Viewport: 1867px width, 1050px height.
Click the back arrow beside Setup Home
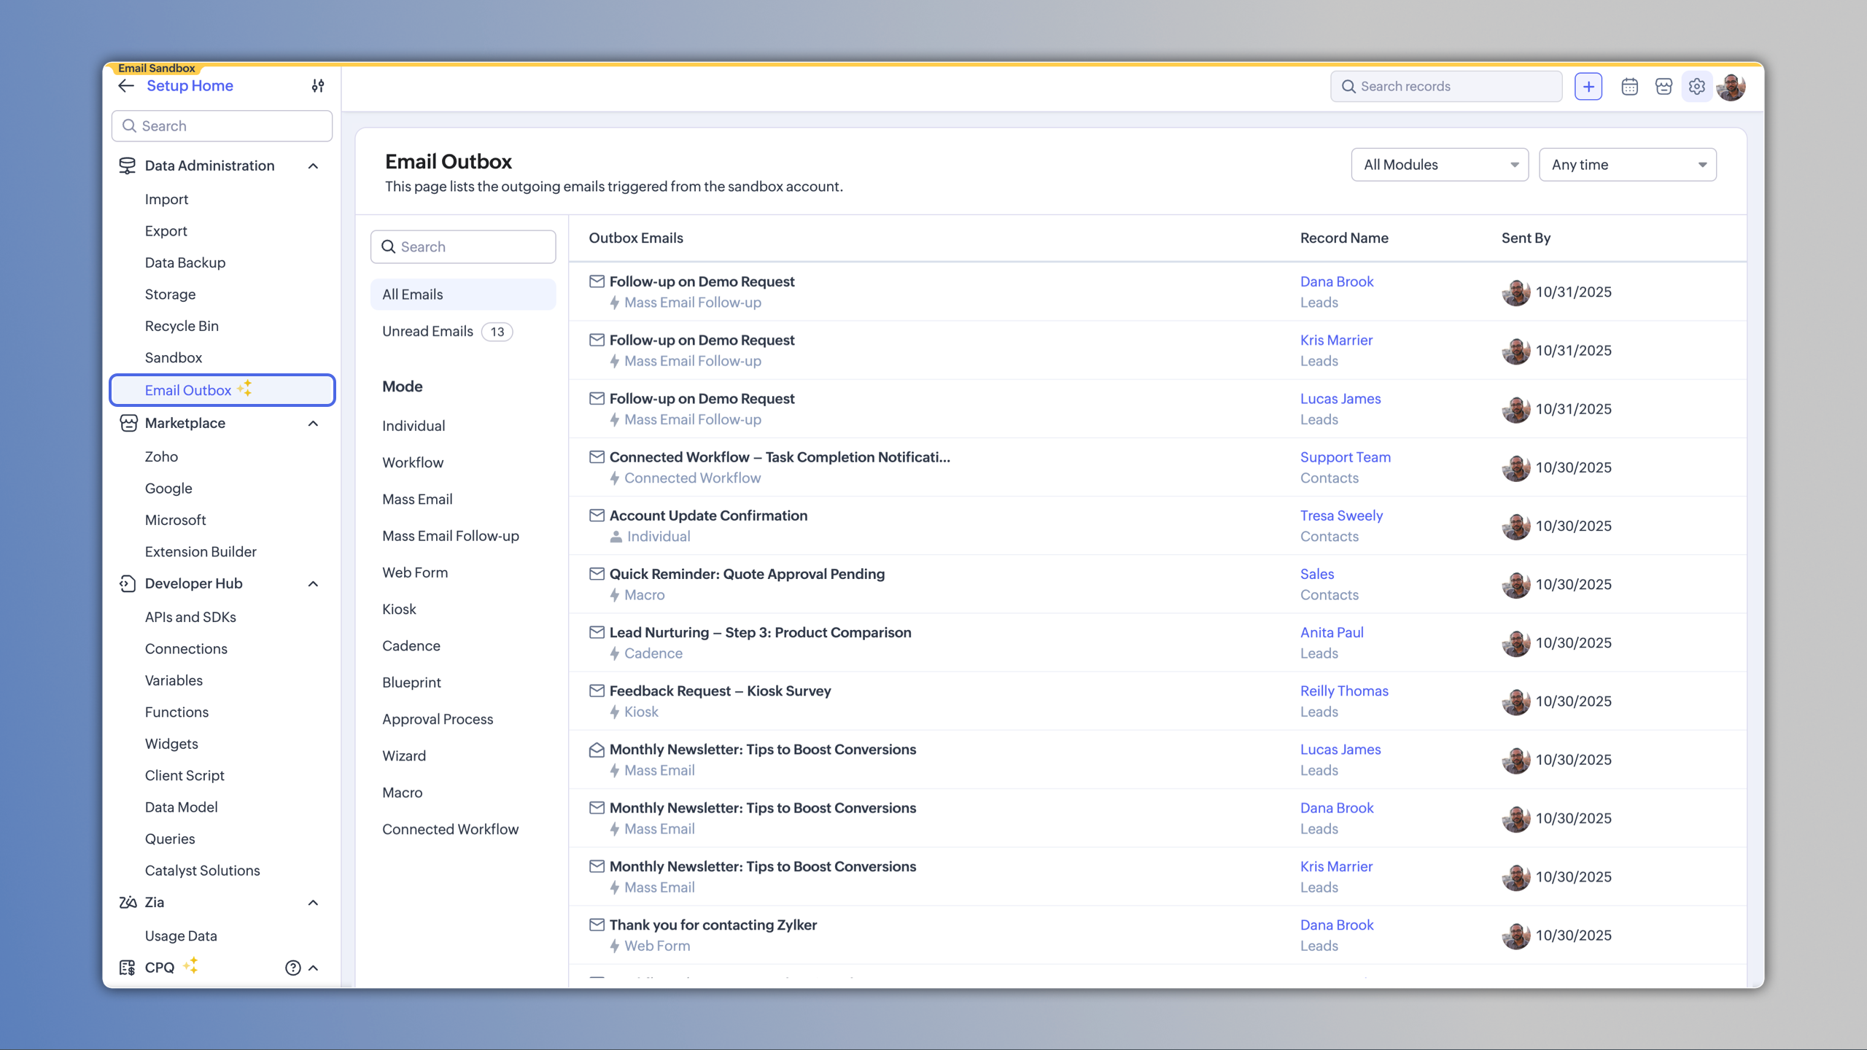(x=126, y=86)
